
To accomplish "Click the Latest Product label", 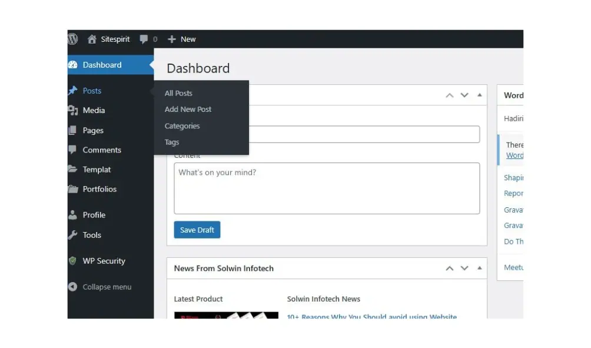I will [x=198, y=299].
